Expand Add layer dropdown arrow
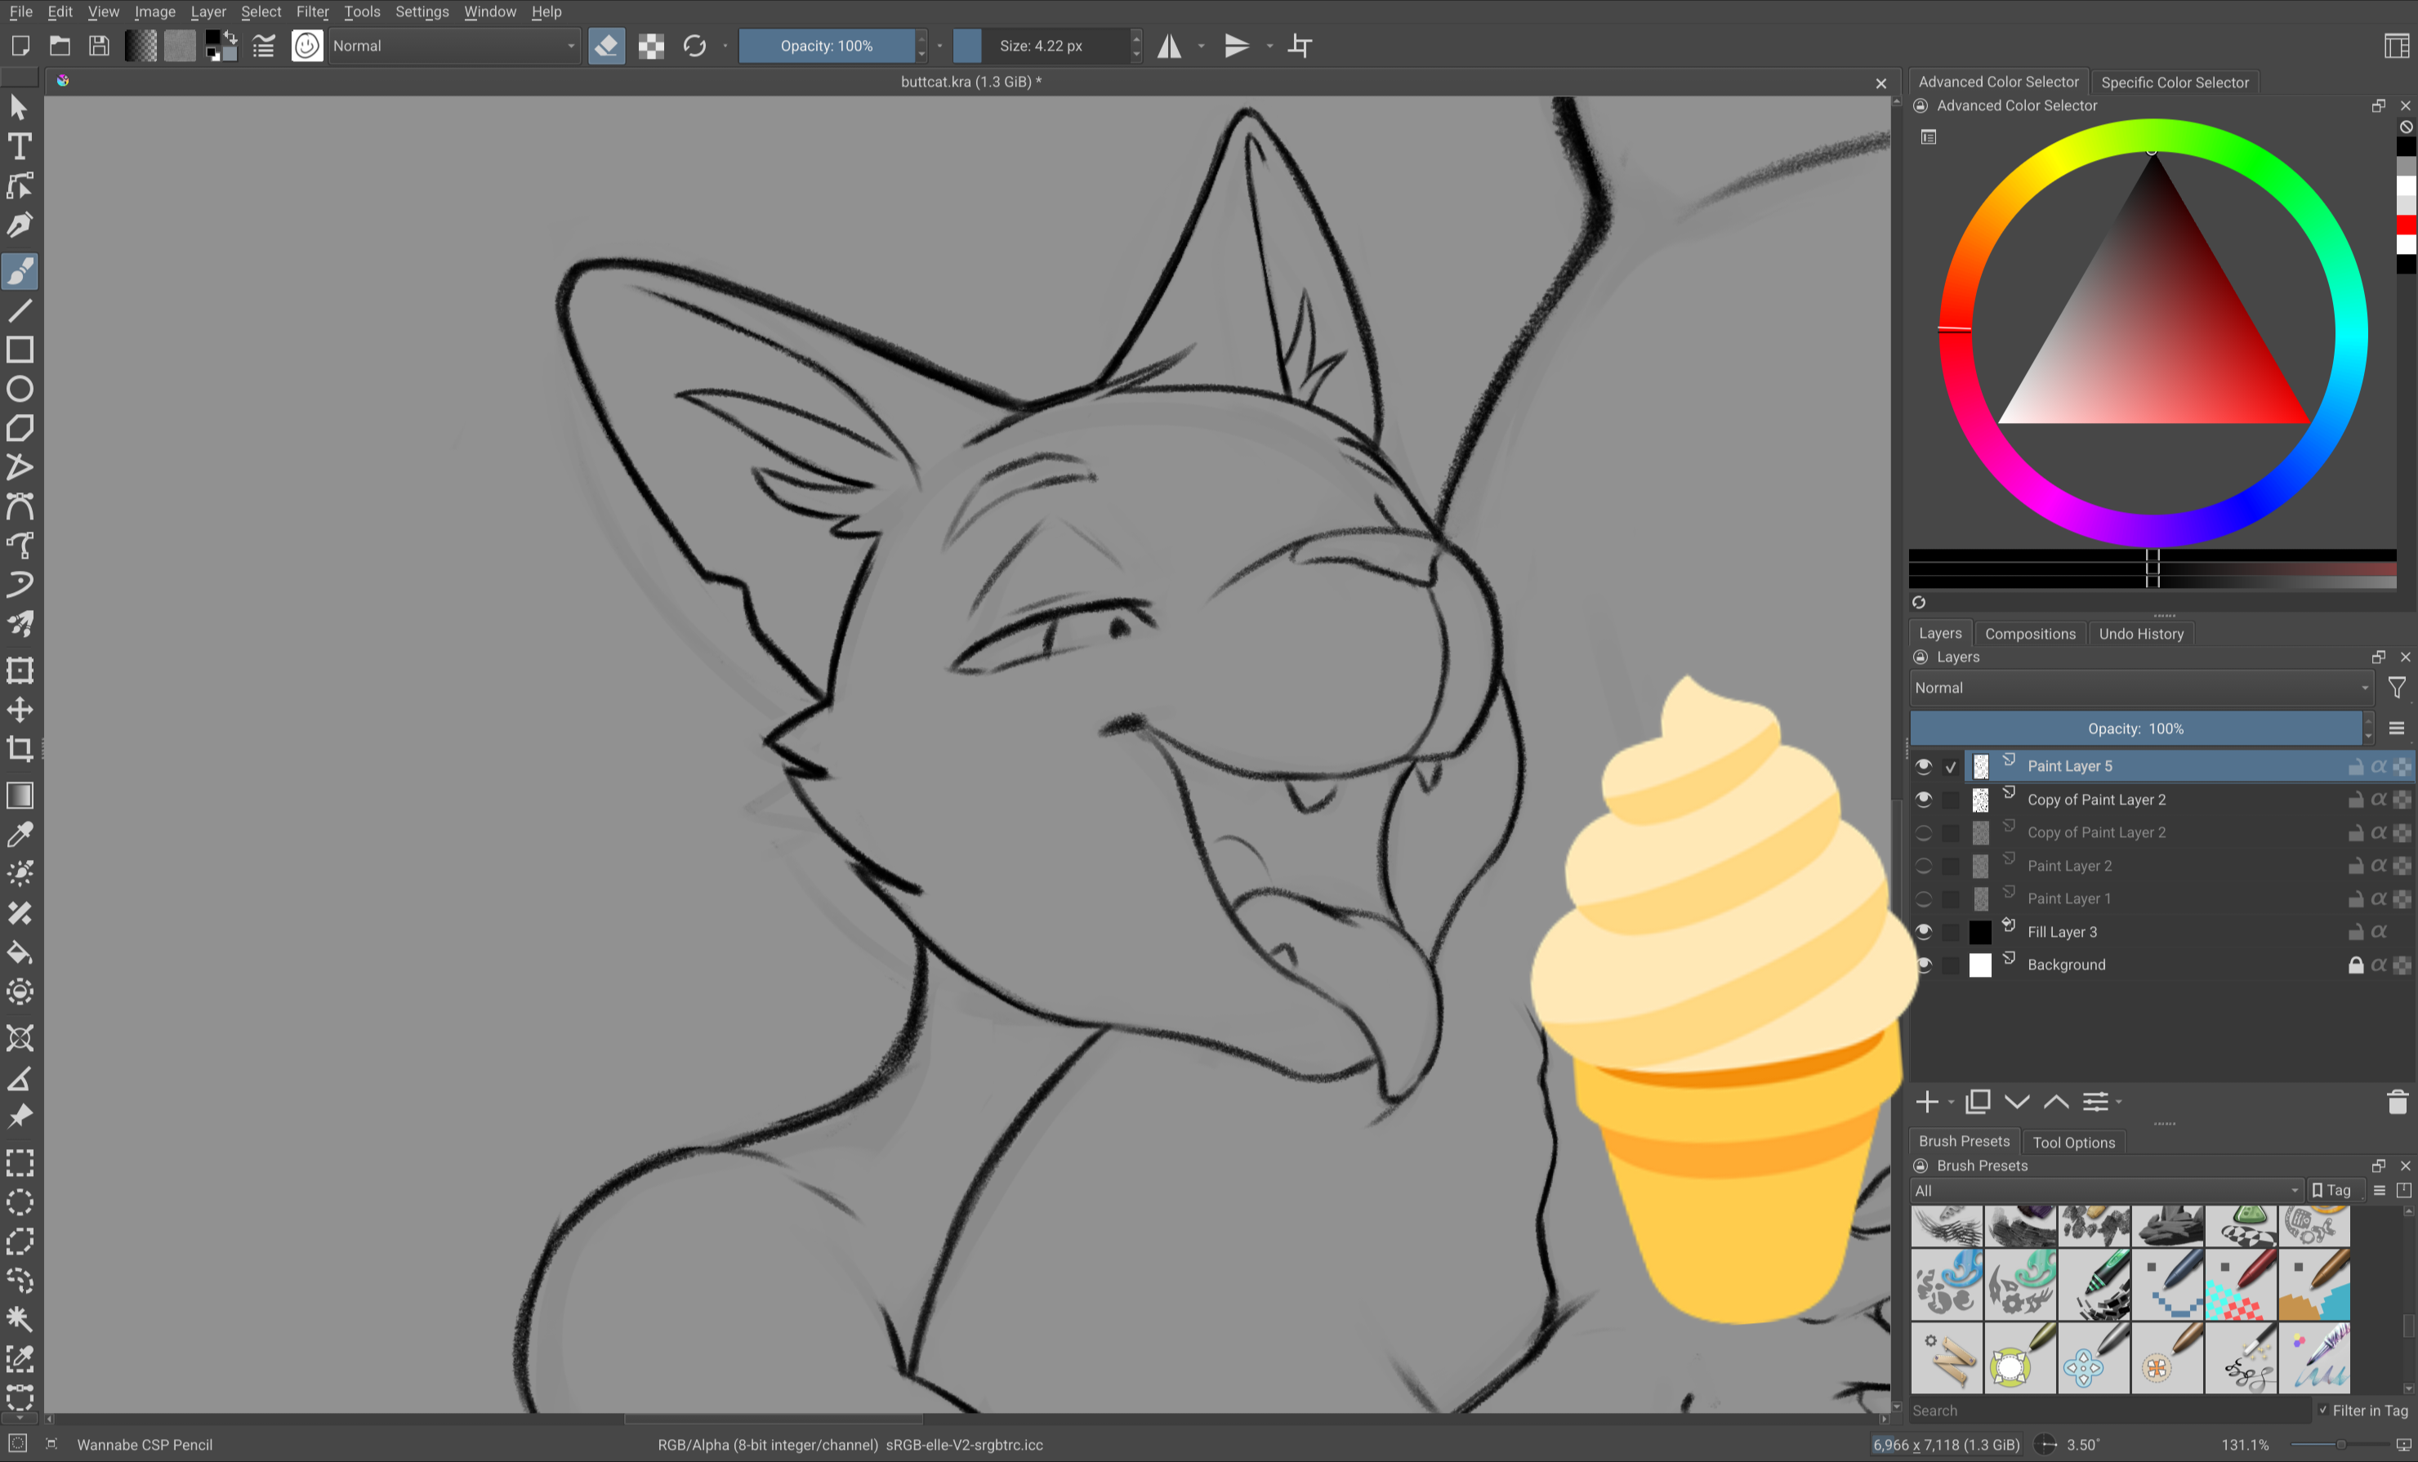Screen dimensions: 2418x1462 [1950, 1103]
